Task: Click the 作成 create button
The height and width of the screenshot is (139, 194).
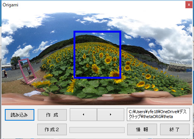Action: tap(52, 115)
